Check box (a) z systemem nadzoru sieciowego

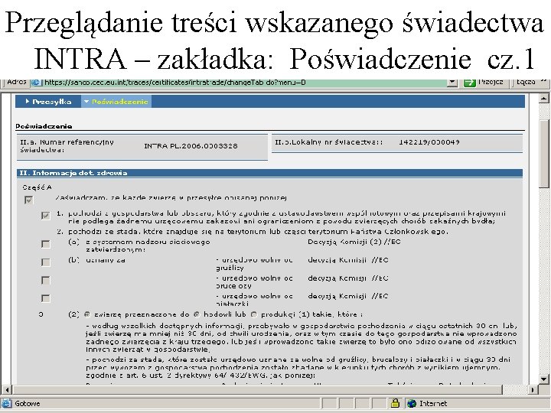click(x=45, y=244)
